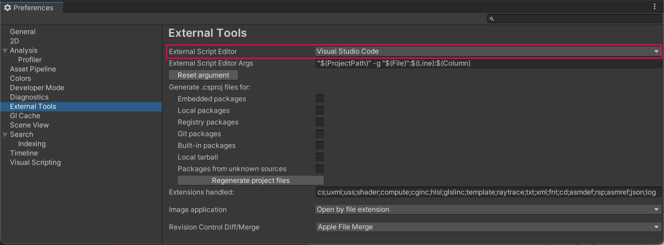Click the Extensions handled text field

click(487, 192)
